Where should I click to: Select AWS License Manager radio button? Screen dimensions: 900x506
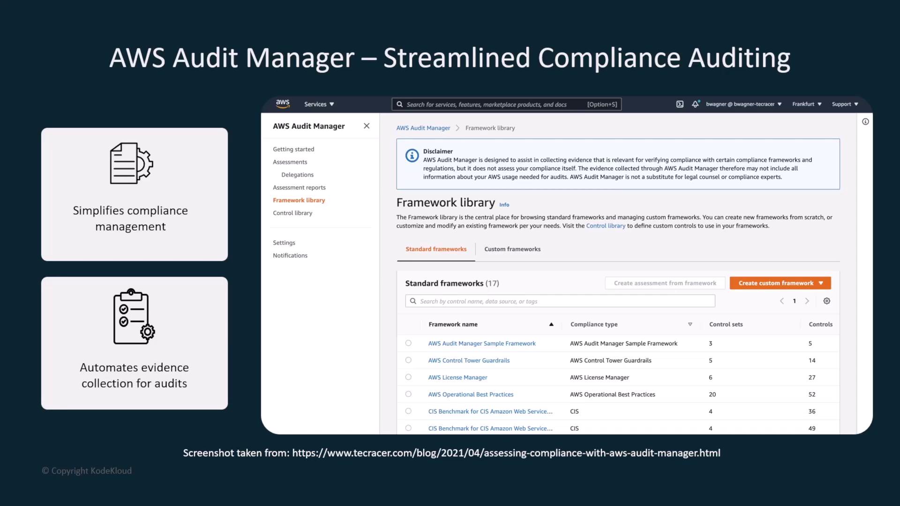(408, 377)
